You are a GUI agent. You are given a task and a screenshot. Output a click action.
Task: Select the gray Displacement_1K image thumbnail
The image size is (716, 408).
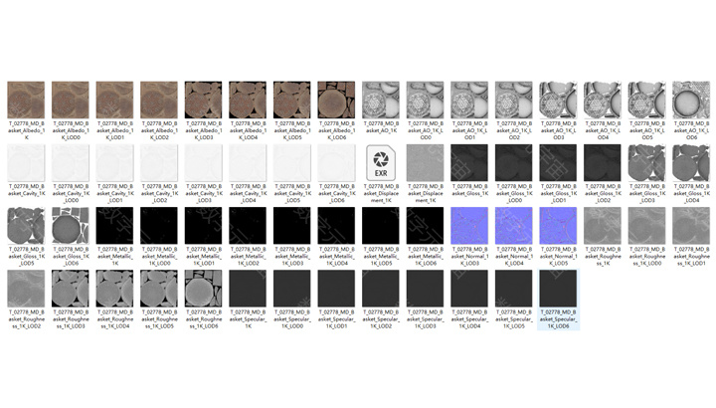click(425, 163)
